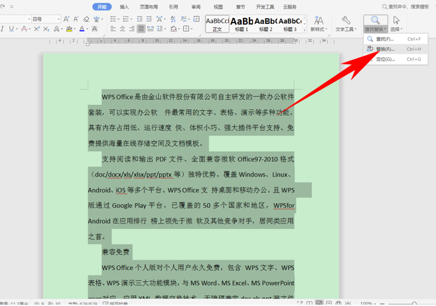The image size is (436, 306).
Task: Toggle superscript formatting
Action: coord(36,29)
